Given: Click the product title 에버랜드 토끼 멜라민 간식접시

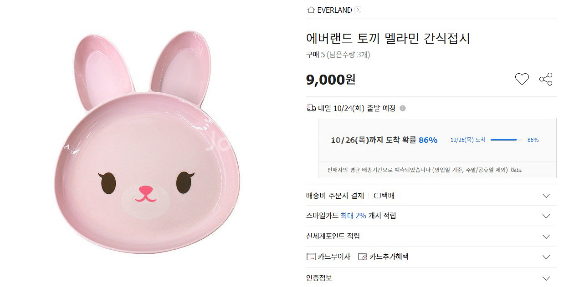Looking at the screenshot, I should click(x=388, y=38).
